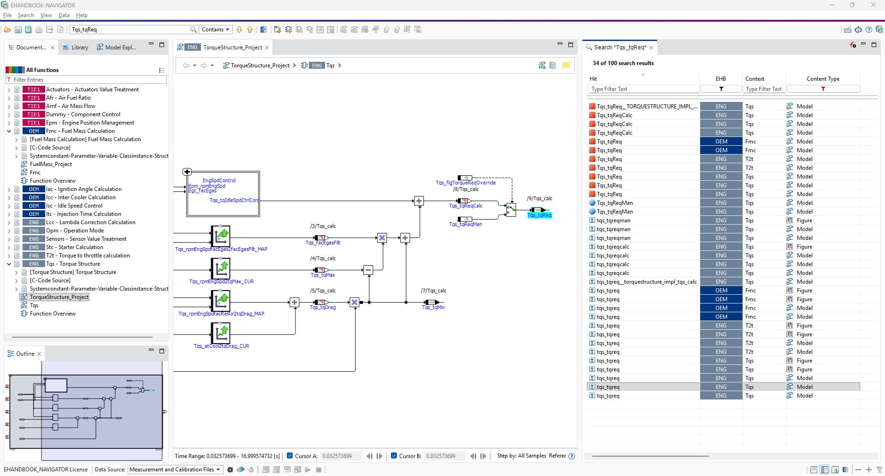Select the Tqs_tqReqMan search result row
The height and width of the screenshot is (476, 885).
tap(614, 203)
